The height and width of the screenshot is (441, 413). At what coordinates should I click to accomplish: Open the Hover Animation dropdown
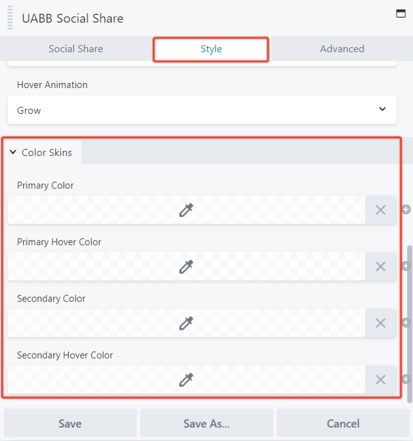pyautogui.click(x=202, y=110)
